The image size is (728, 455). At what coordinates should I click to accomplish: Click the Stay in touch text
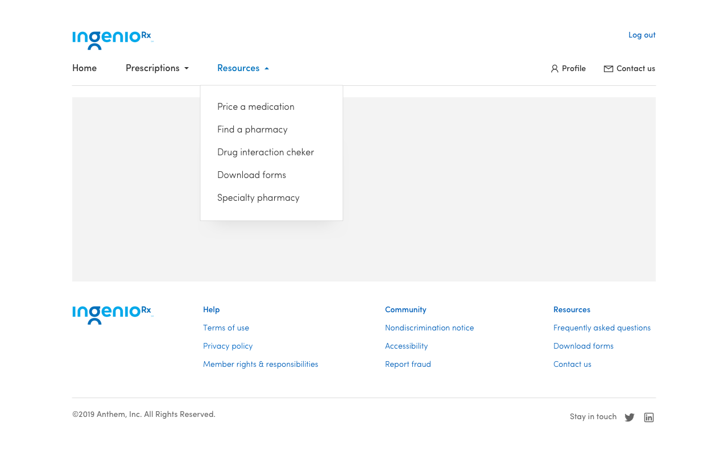click(593, 417)
